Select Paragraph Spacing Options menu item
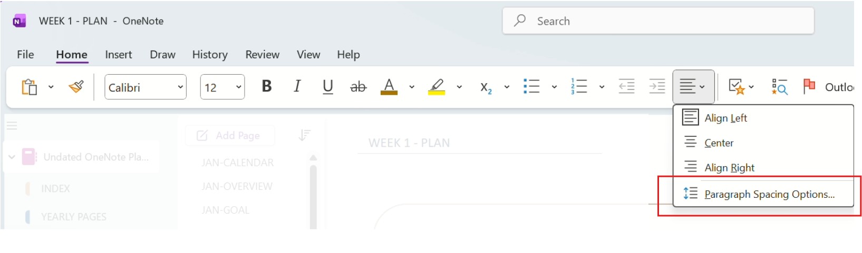 [769, 194]
